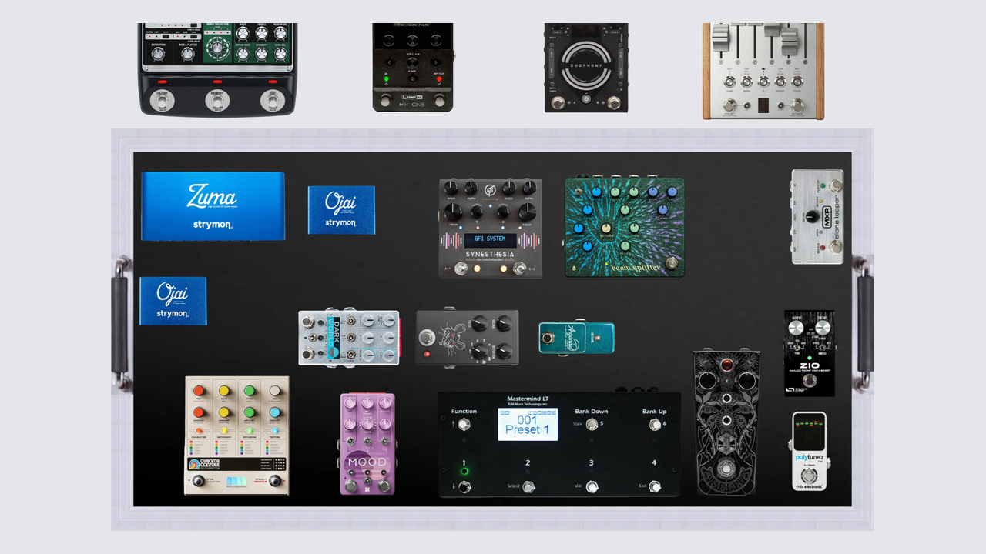The image size is (986, 554).
Task: Click the Select footswitch on Mastermind LT
Action: [528, 486]
